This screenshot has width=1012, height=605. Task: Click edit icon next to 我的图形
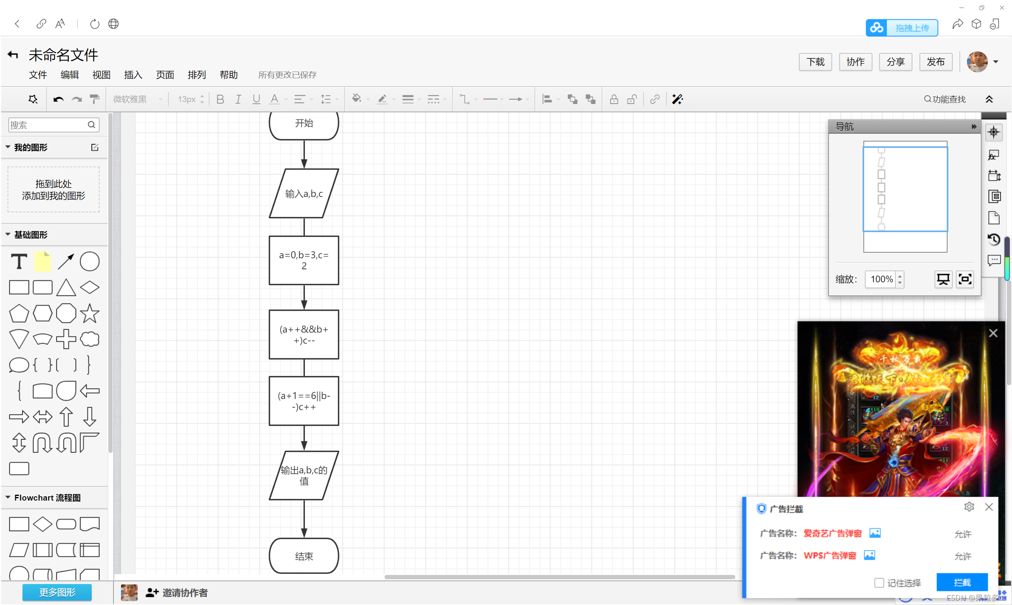[94, 147]
